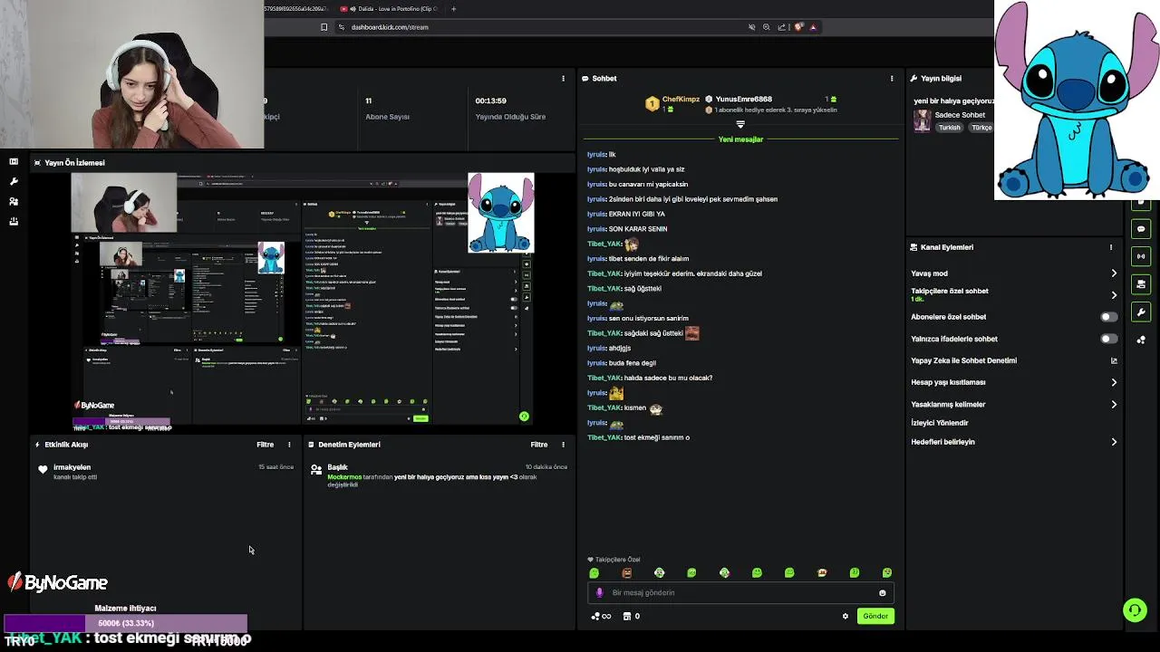The height and width of the screenshot is (652, 1160).
Task: Click the heart icon beside irmakyelen
Action: pos(43,469)
